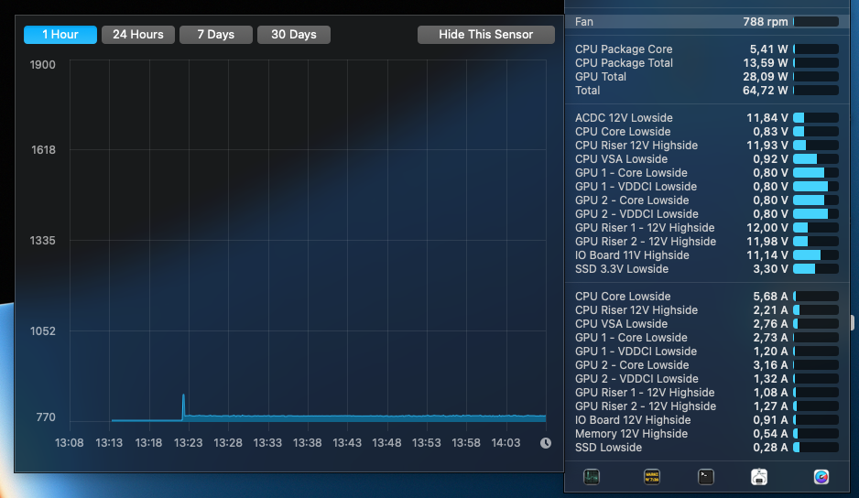Image resolution: width=859 pixels, height=498 pixels.
Task: Select GPU Riser 2 - 12V Highside 1,27 A row
Action: (707, 406)
